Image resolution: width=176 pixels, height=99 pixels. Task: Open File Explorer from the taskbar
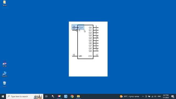(x=78, y=97)
